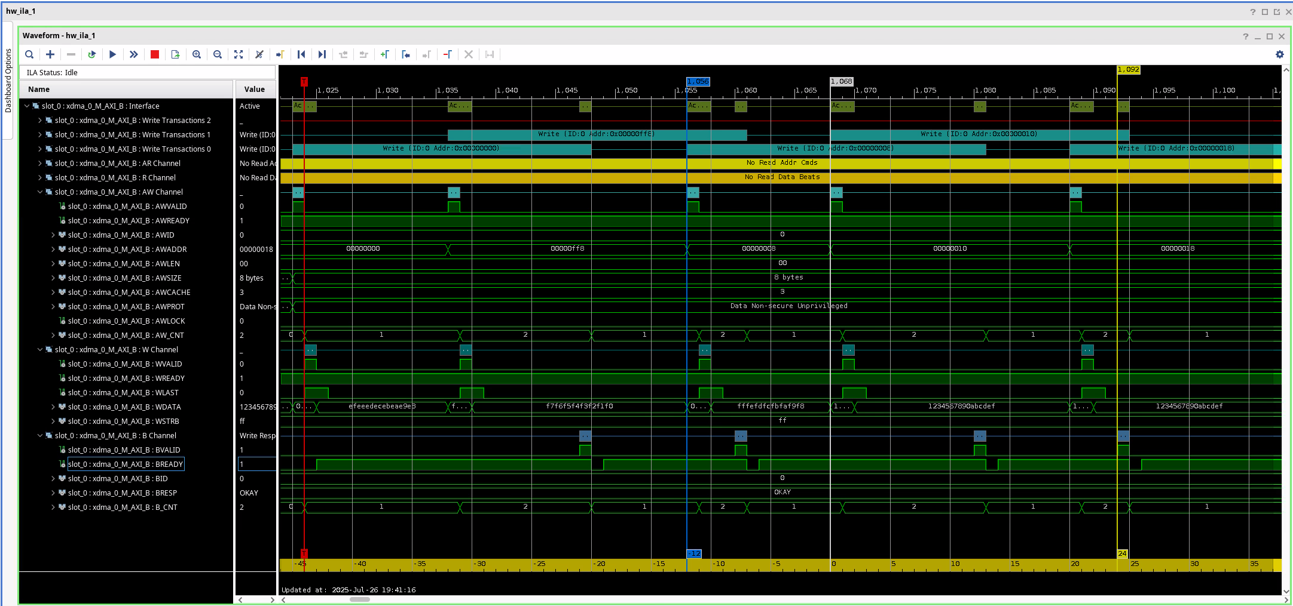Click the Zoom In magnifier icon

[x=197, y=54]
